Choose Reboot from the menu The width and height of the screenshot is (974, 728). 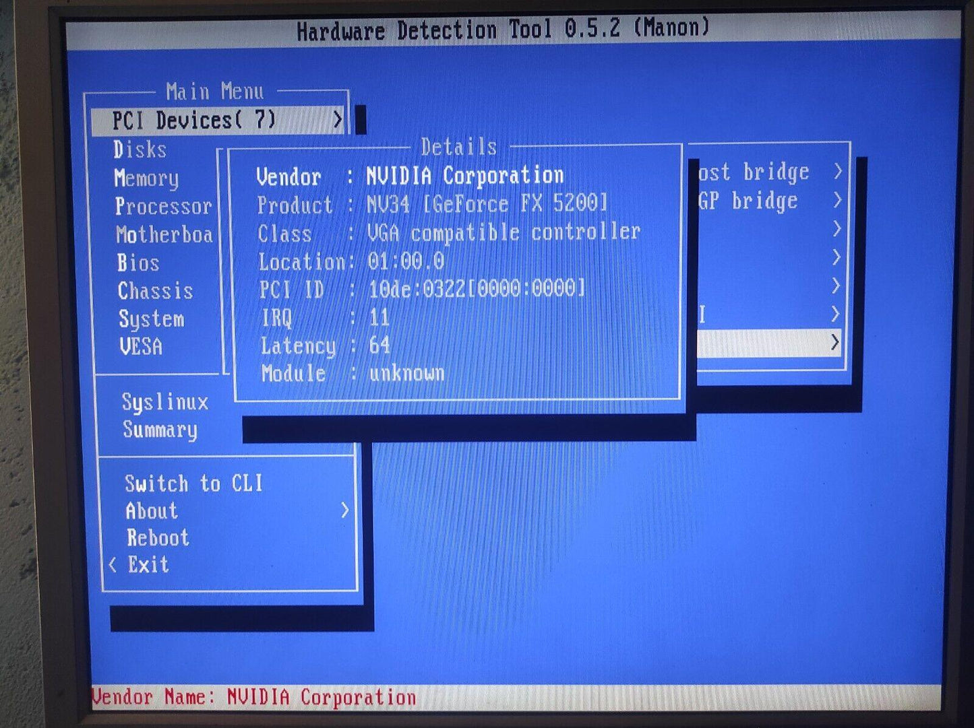(158, 538)
